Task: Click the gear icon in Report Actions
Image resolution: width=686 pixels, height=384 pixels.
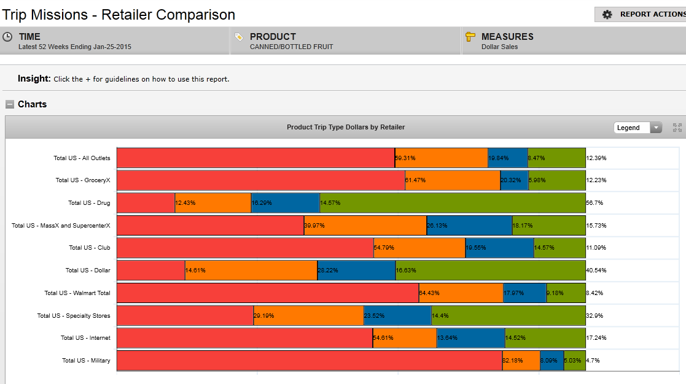Action: pos(607,14)
